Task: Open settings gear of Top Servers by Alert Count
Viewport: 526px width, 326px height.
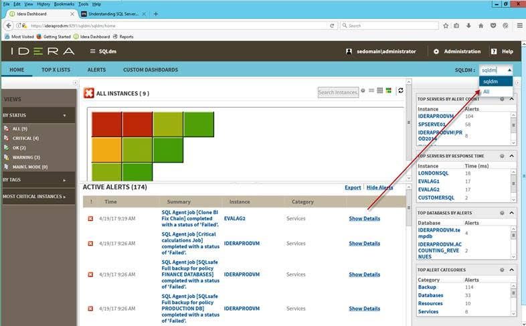Action: [502, 99]
